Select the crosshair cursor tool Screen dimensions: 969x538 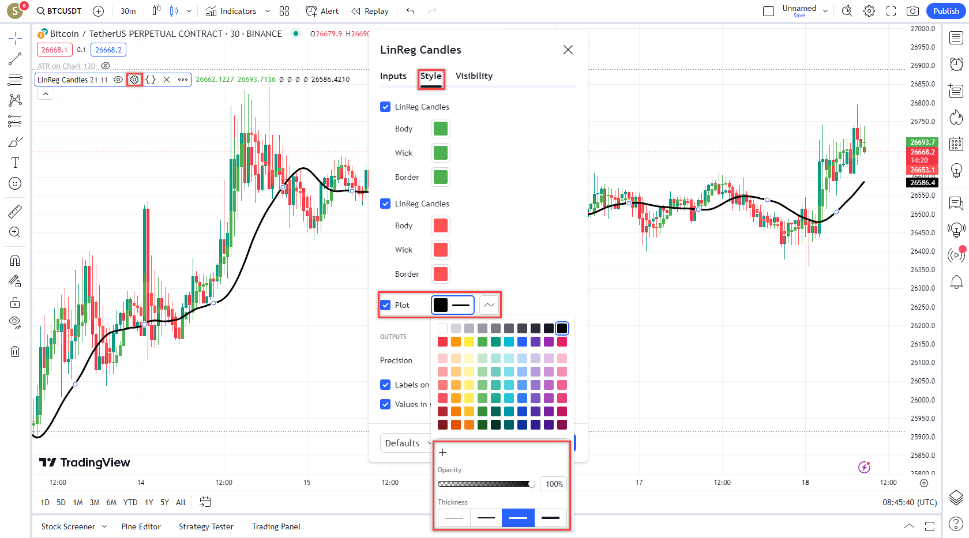(15, 37)
